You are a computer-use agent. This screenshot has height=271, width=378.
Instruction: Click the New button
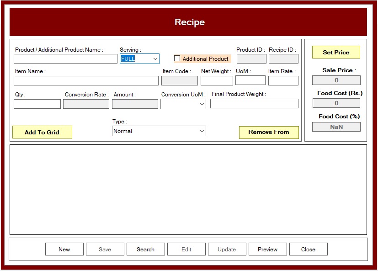click(x=64, y=249)
